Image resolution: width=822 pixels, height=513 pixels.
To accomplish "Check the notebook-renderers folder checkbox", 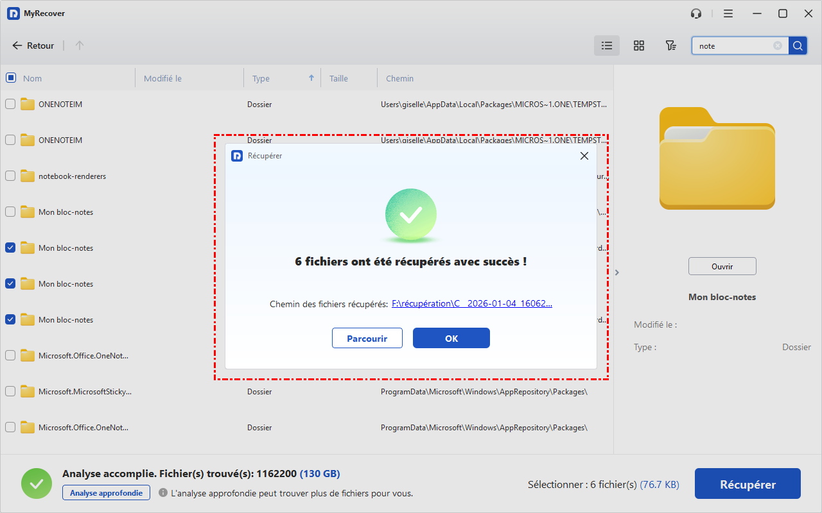I will coord(11,176).
